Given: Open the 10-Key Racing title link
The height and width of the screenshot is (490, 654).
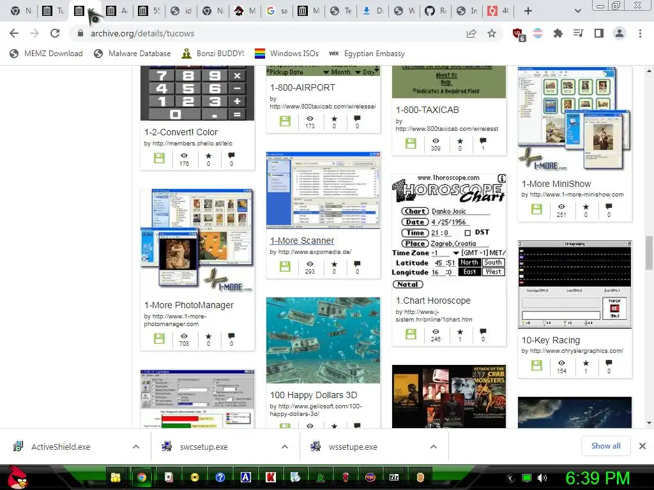Looking at the screenshot, I should 551,340.
